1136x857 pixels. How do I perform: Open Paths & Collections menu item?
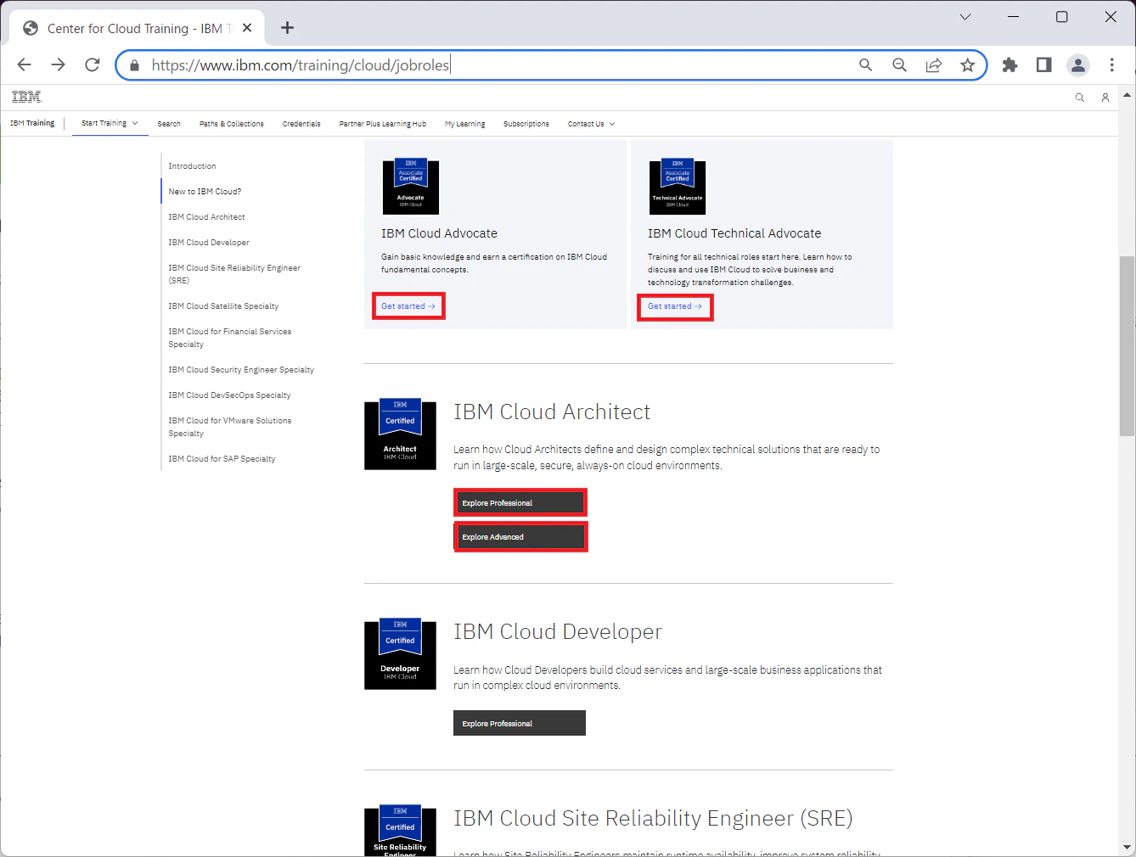pyautogui.click(x=232, y=124)
